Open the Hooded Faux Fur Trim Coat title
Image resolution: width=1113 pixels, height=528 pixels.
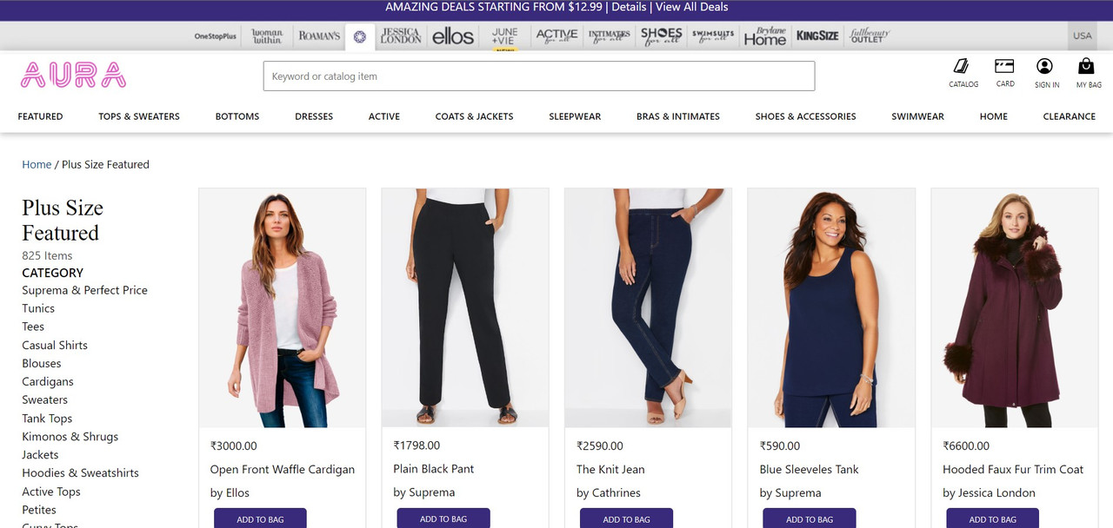[1013, 469]
